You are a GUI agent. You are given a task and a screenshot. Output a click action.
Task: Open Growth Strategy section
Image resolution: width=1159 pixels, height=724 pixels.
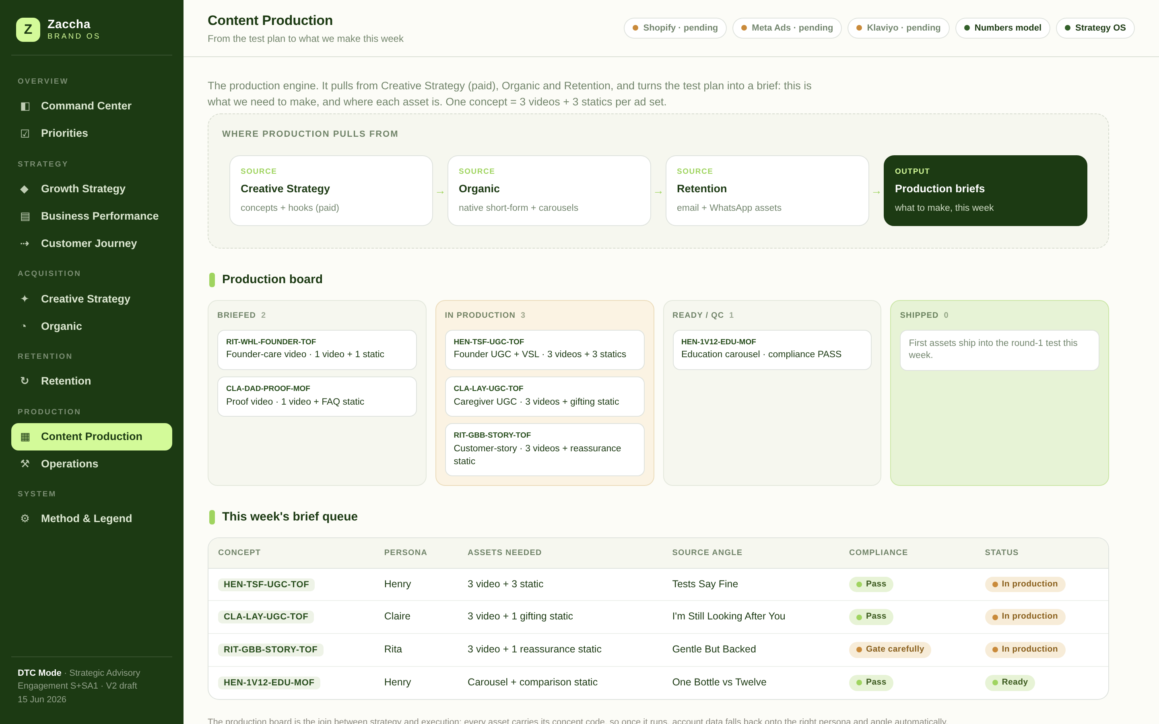(91, 189)
